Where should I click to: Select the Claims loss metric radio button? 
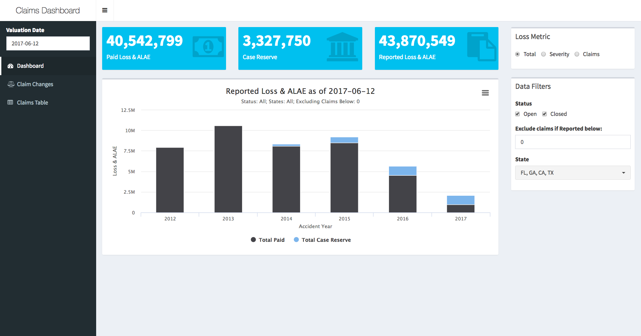click(x=577, y=54)
